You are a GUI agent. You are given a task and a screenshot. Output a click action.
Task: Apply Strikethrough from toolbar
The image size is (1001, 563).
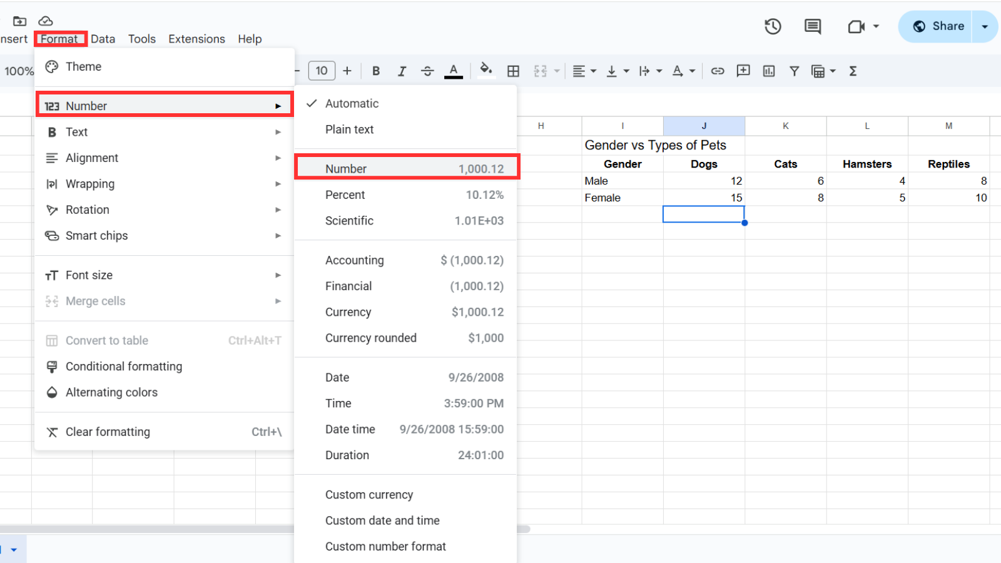point(427,71)
